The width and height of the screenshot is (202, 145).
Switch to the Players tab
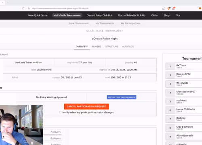pos(97,47)
